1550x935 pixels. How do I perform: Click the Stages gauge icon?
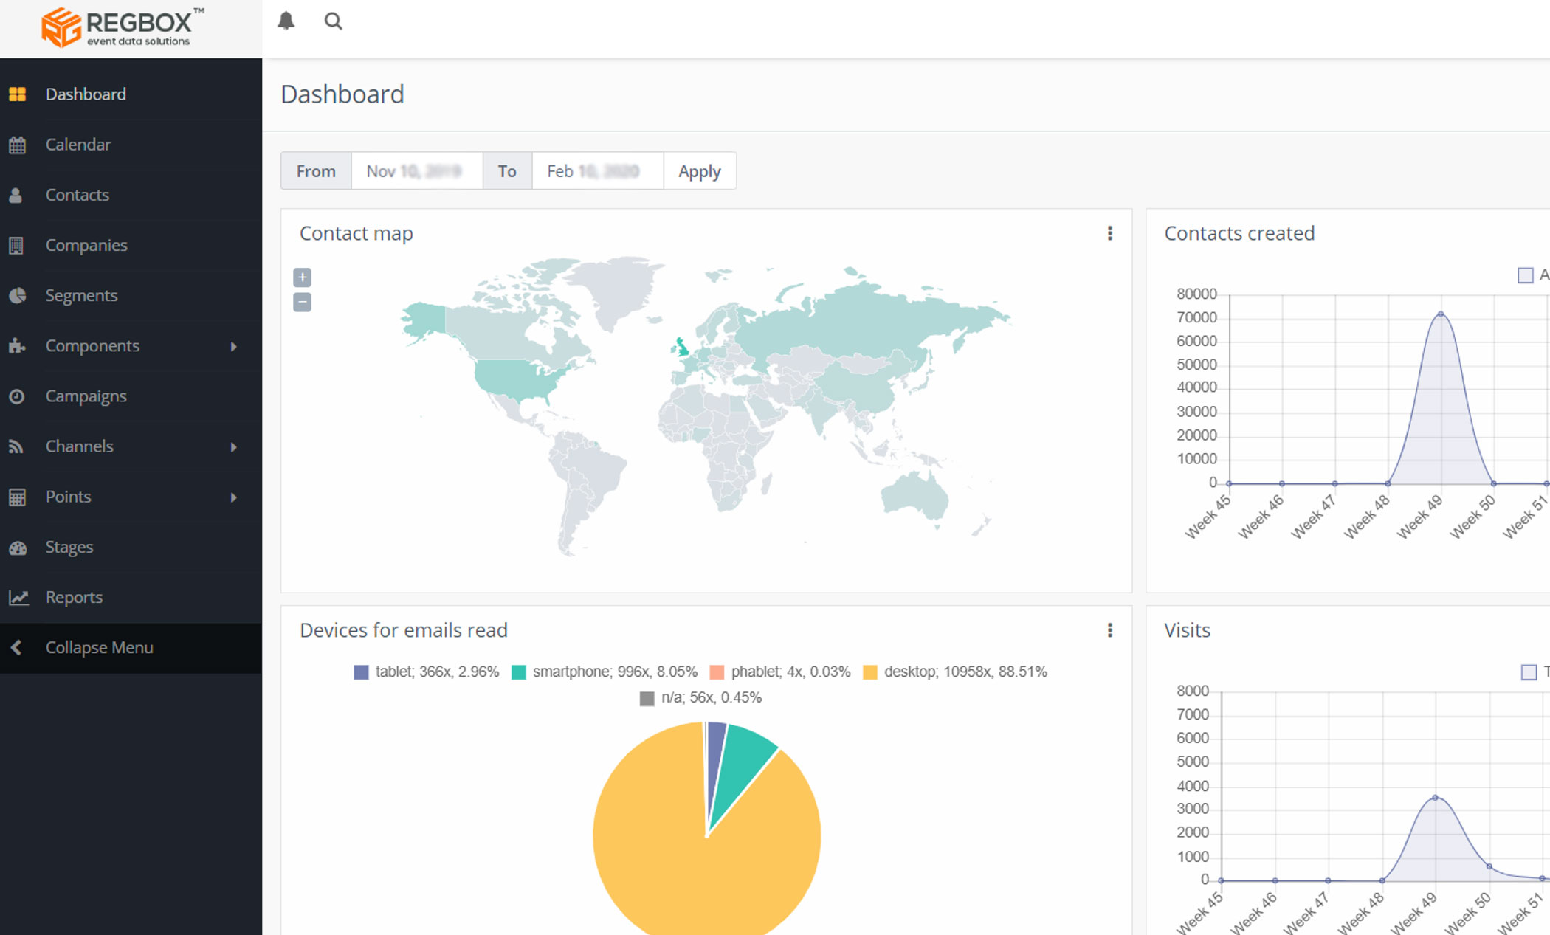pyautogui.click(x=18, y=548)
